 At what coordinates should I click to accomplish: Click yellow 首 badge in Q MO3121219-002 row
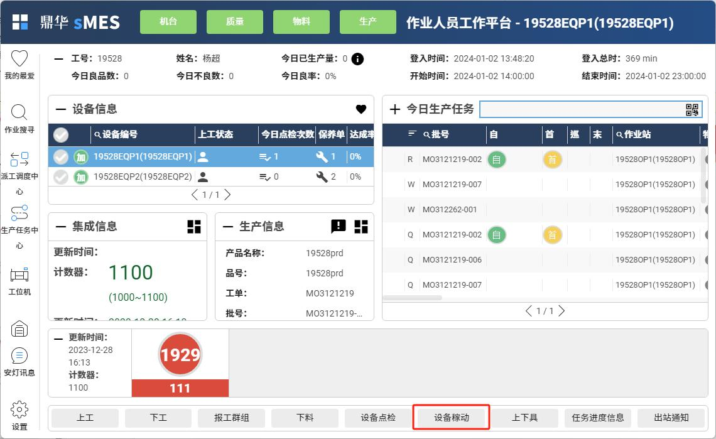(552, 235)
